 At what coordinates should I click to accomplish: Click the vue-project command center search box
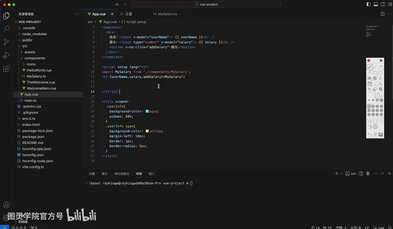[206, 4]
